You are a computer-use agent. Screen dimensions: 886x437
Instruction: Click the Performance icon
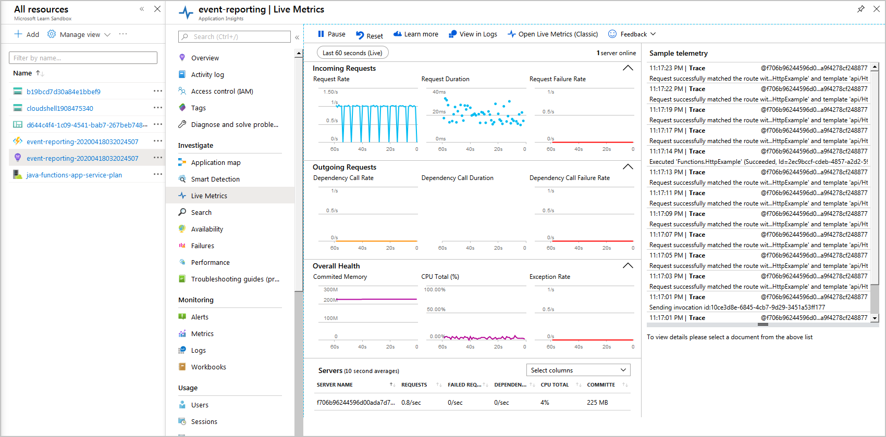(x=182, y=262)
